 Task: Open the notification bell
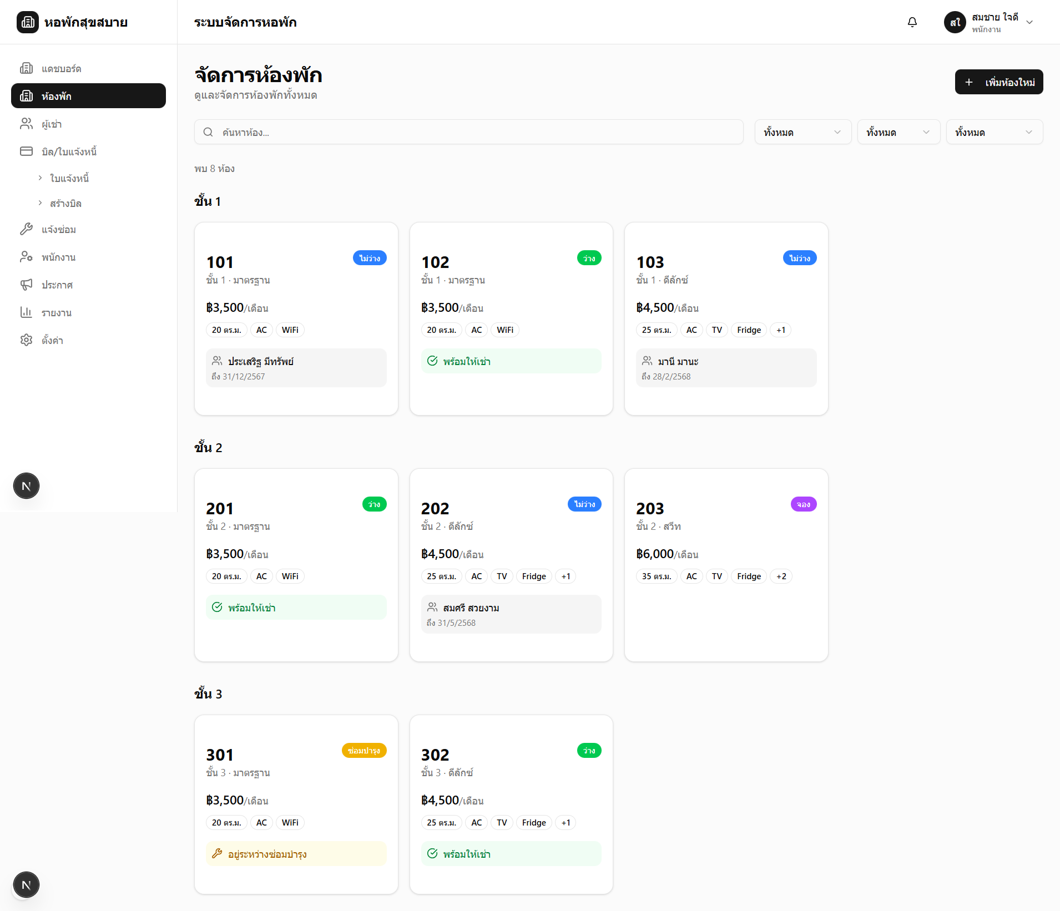(x=912, y=22)
